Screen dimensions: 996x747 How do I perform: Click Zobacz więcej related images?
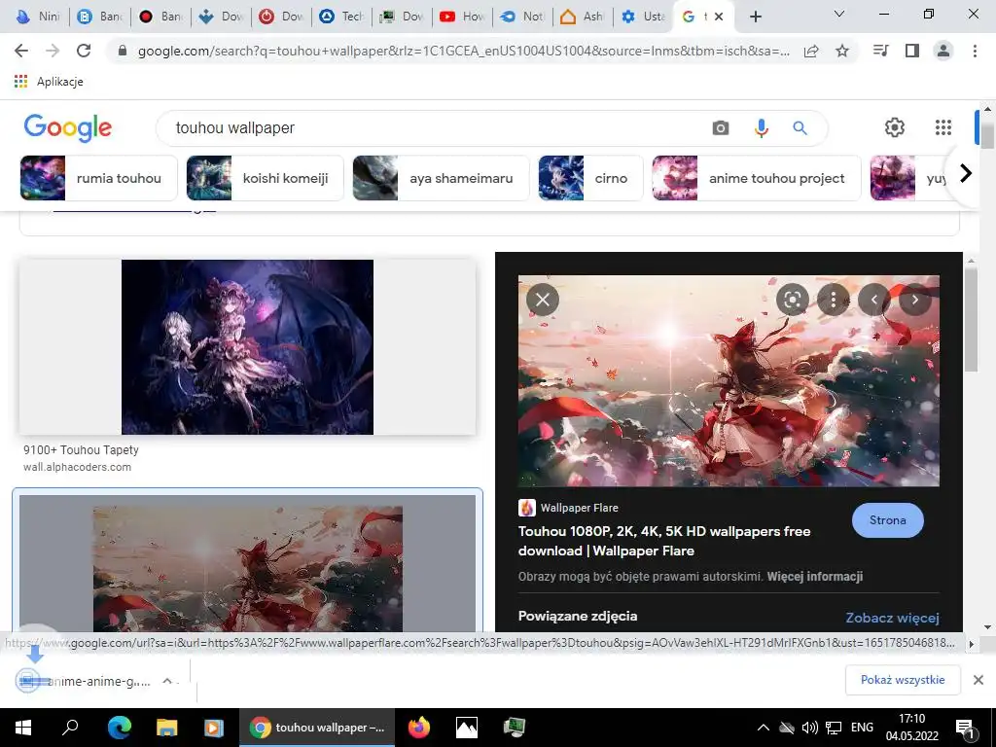point(892,618)
